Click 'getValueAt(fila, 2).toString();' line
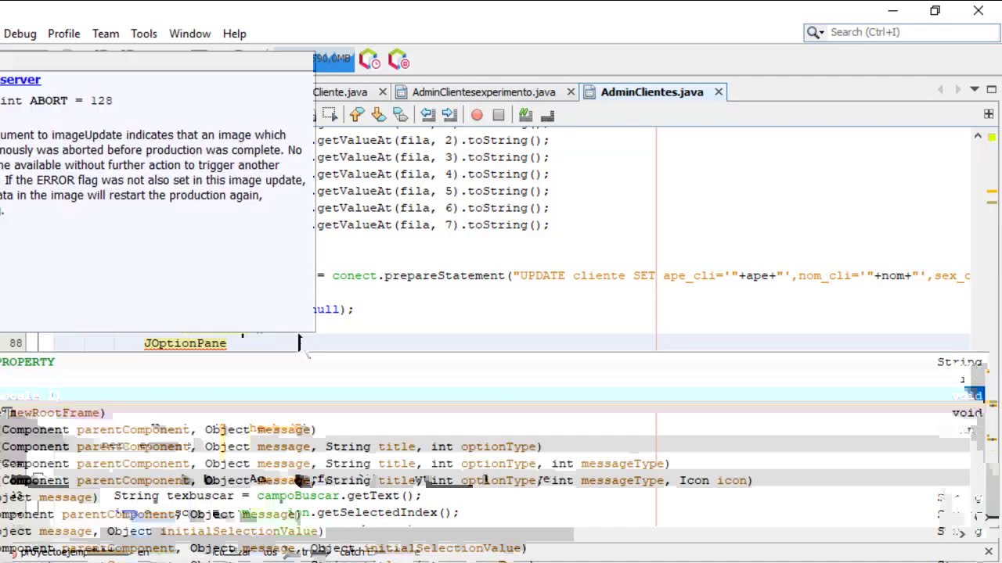Screen dimensions: 1002x563 (x=433, y=141)
